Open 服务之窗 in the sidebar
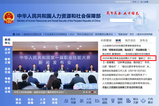The width and height of the screenshot is (159, 106). pos(7,61)
